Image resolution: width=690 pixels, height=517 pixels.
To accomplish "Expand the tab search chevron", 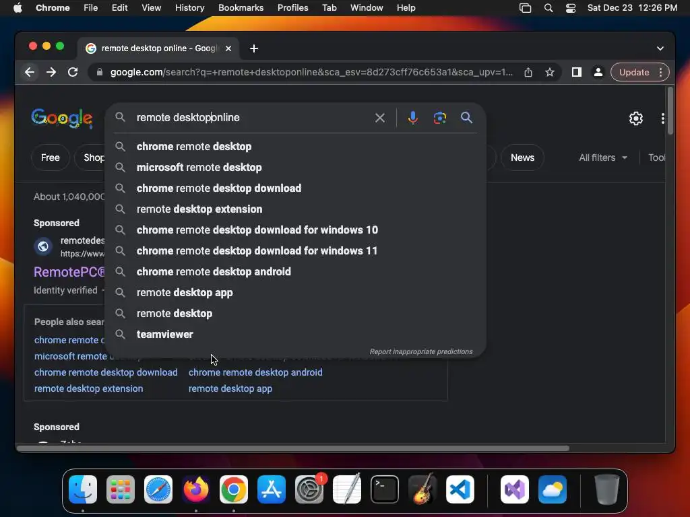I will click(x=660, y=48).
